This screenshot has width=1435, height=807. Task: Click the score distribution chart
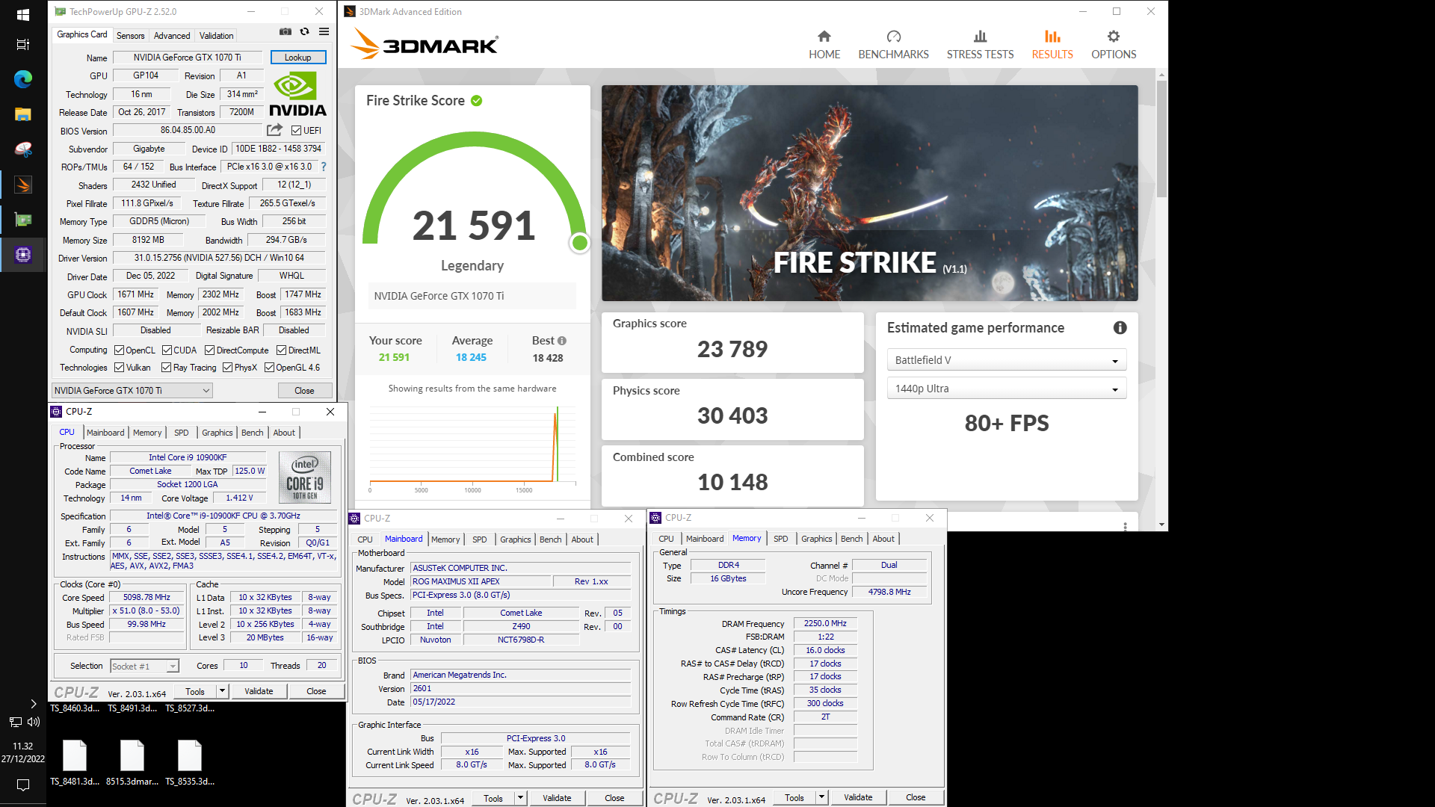472,448
